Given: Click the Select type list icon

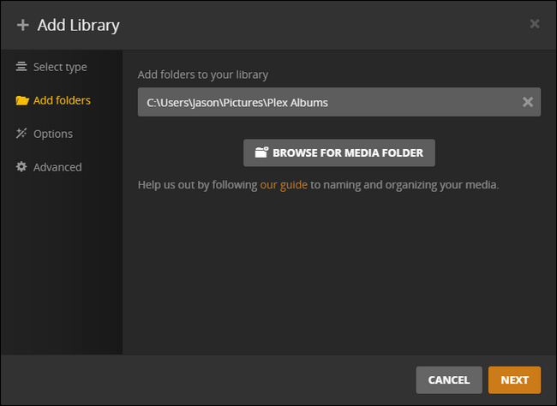Looking at the screenshot, I should (x=21, y=67).
